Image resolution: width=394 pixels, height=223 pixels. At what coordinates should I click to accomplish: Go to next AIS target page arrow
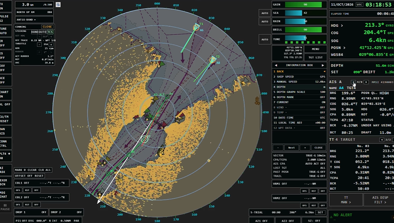pyautogui.click(x=366, y=82)
